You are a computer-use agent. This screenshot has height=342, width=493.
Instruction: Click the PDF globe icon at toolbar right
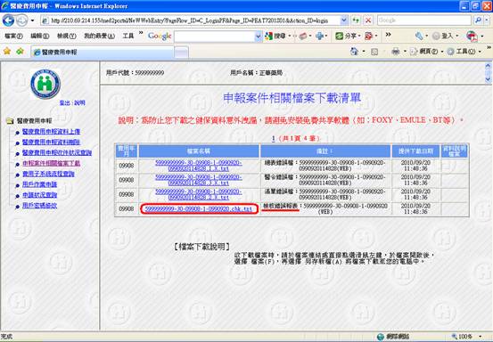click(x=472, y=37)
